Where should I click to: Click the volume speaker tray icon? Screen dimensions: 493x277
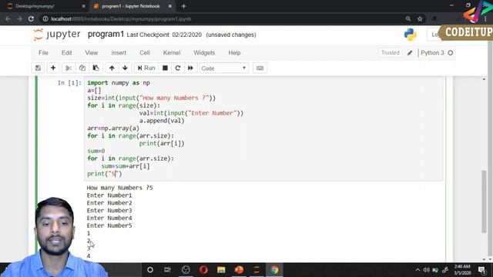(426, 270)
